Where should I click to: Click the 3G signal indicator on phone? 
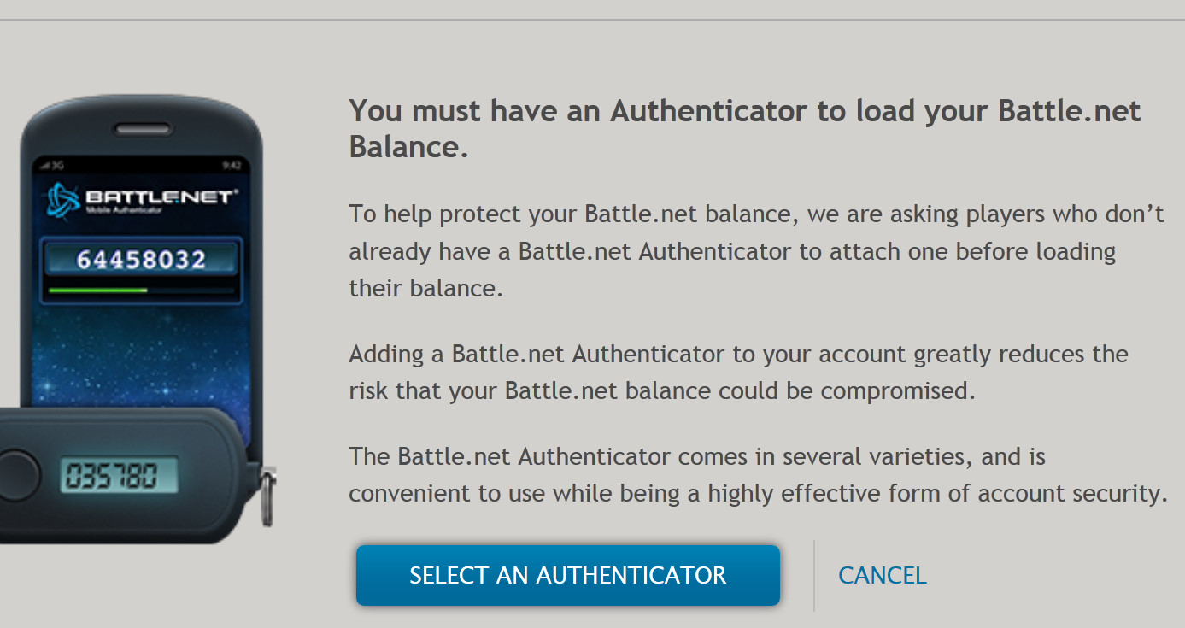pos(53,165)
